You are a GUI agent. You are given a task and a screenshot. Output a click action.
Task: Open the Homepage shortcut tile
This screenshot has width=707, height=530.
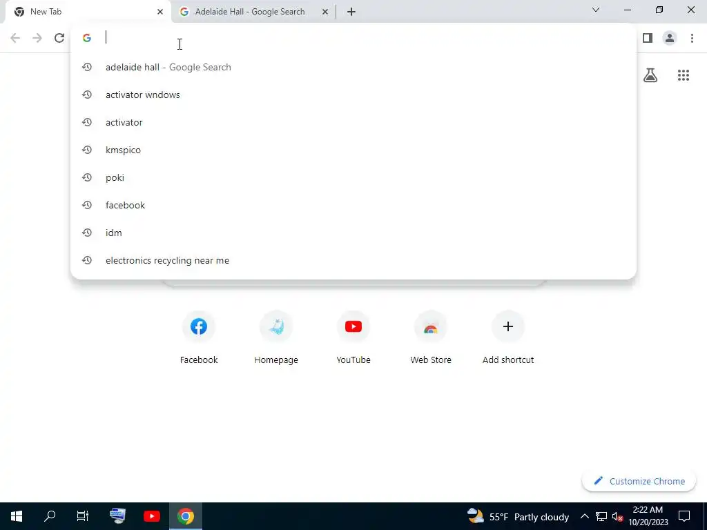(276, 337)
